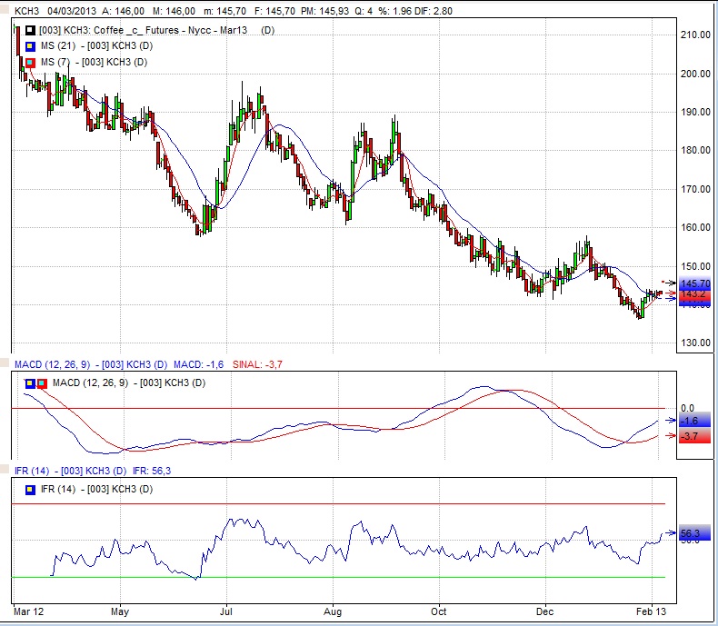Click the red arrow marker beside signal -3.7
Viewport: 718px width, 626px height.
(x=671, y=436)
